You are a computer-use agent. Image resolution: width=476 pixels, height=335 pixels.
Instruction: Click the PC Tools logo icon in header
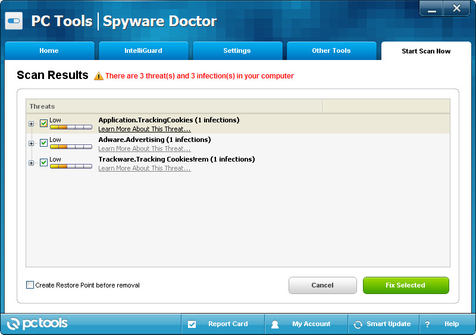(14, 21)
